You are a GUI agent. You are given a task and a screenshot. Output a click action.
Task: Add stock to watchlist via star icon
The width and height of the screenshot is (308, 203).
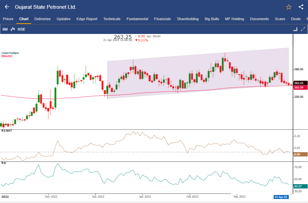point(288,6)
